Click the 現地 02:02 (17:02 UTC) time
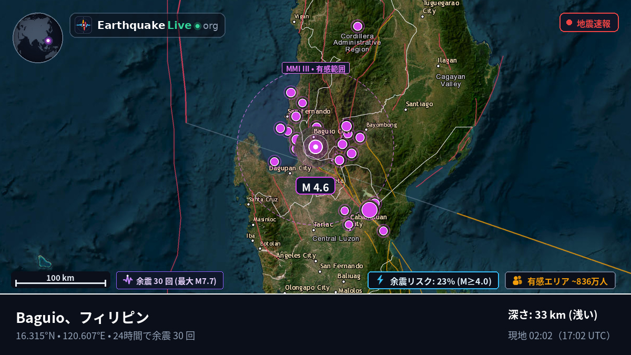Screen dimensions: 631x355 click(560, 336)
